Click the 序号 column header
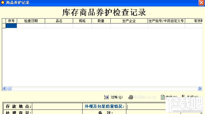205x114 pixels. coord(11,21)
